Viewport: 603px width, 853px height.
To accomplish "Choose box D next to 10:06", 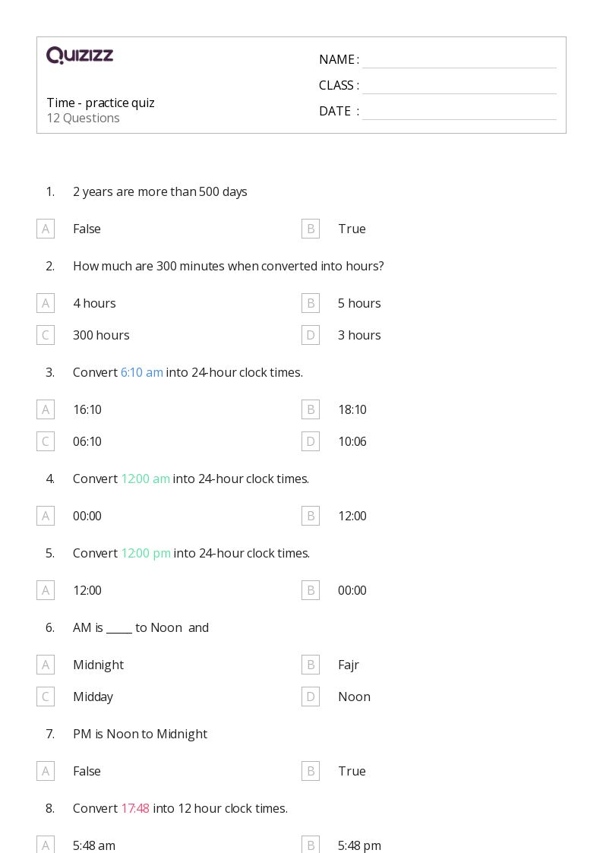I will 311,442.
